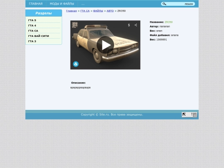
Task: Follow the ФАЙЛЫ breadcrumb link
Action: 98,11
